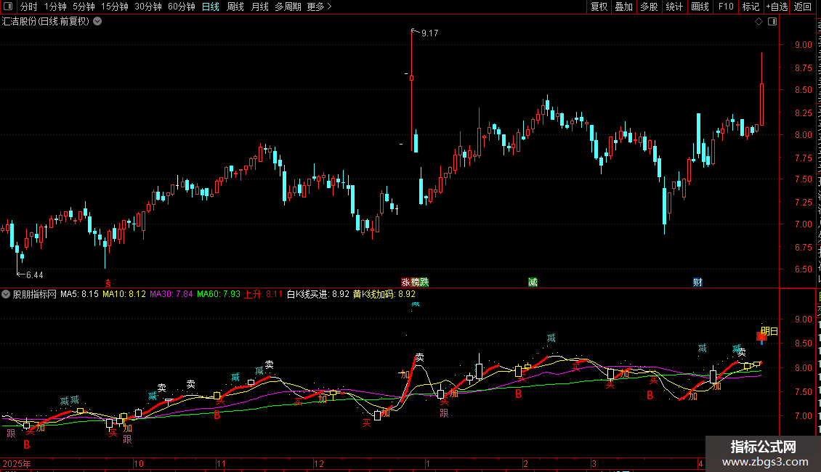Click the blue 财 event marker
821x472 pixels.
click(x=697, y=282)
